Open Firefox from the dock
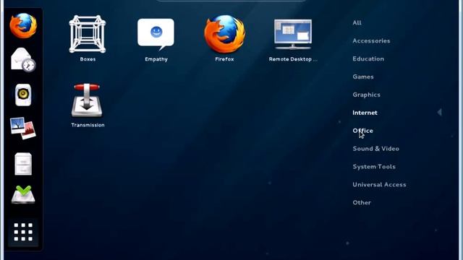 pos(23,26)
